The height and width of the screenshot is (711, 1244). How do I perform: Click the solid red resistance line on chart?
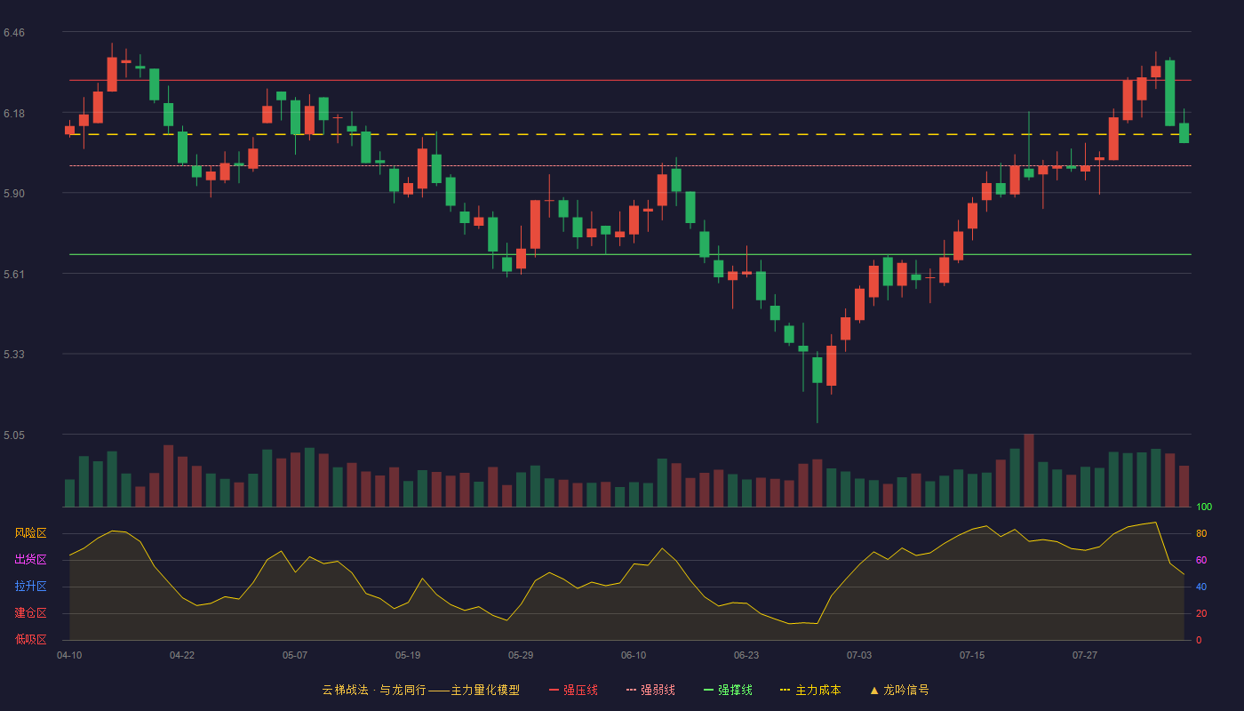[630, 80]
